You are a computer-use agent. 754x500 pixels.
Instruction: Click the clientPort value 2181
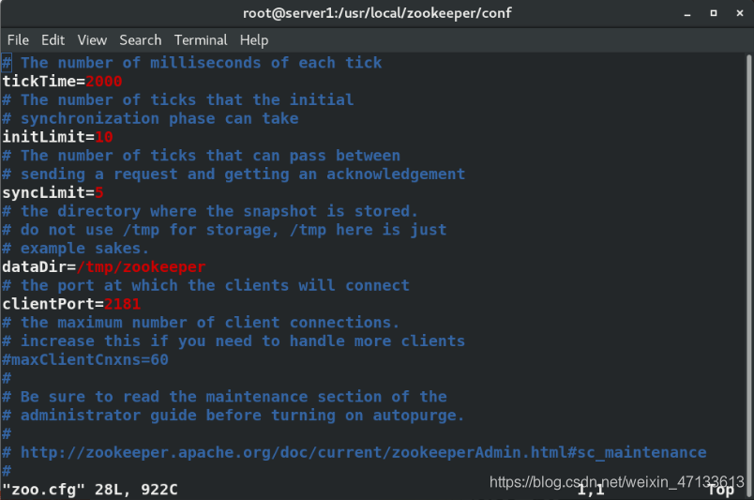click(122, 304)
